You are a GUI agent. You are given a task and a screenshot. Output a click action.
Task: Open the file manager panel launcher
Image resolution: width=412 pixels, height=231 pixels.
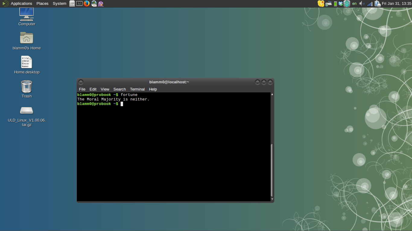(72, 4)
